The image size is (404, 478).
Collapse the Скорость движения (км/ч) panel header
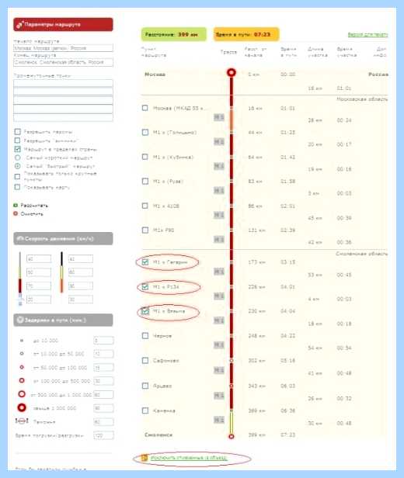63,238
